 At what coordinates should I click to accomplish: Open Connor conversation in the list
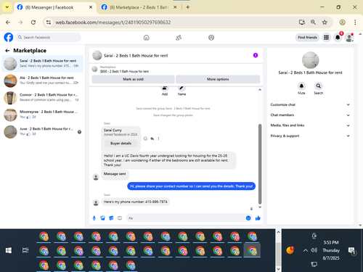point(43,97)
